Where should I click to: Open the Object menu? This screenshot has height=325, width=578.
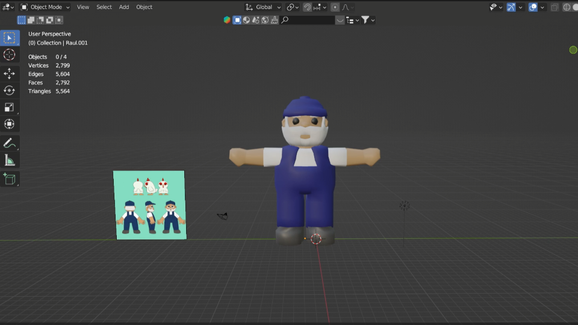[x=144, y=7]
